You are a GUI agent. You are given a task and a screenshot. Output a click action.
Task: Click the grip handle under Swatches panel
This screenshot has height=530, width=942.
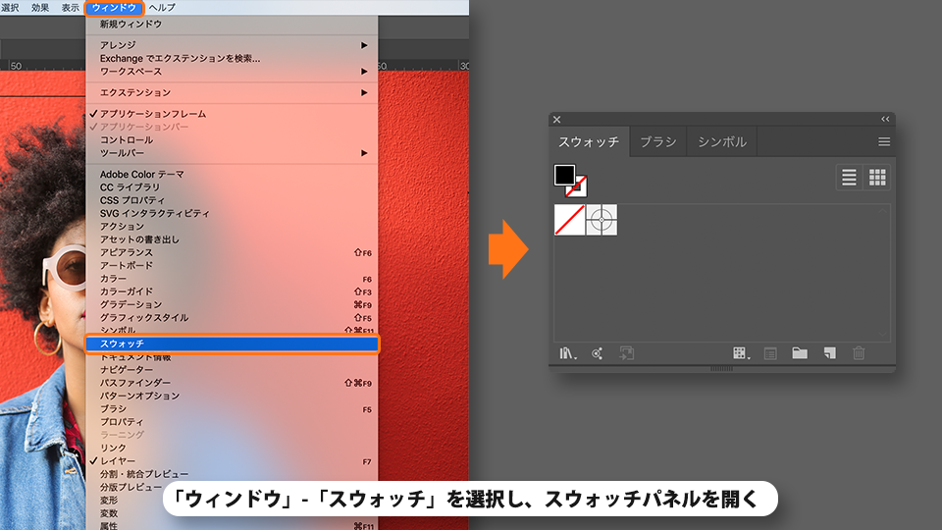point(721,368)
